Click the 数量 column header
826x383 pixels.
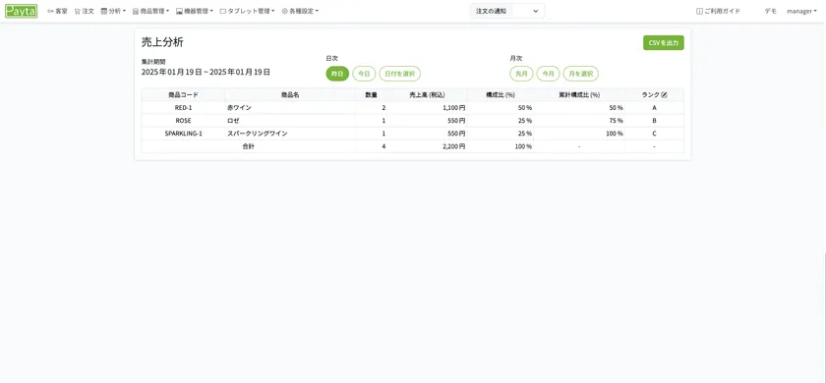372,95
